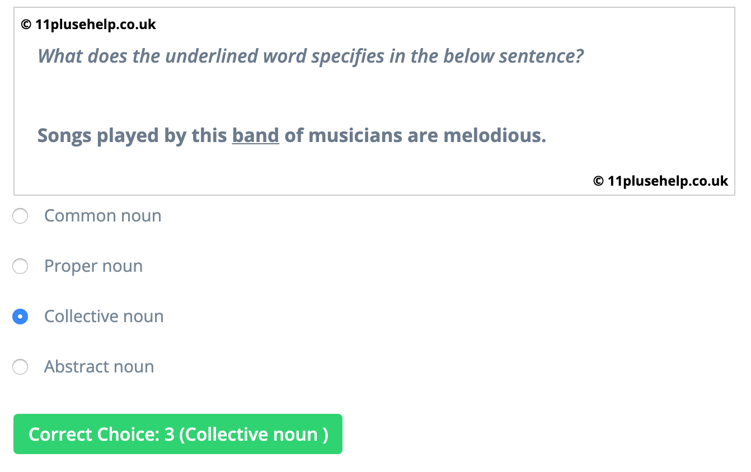Click the "Collective noun" answer label
This screenshot has height=472, width=751.
[104, 317]
